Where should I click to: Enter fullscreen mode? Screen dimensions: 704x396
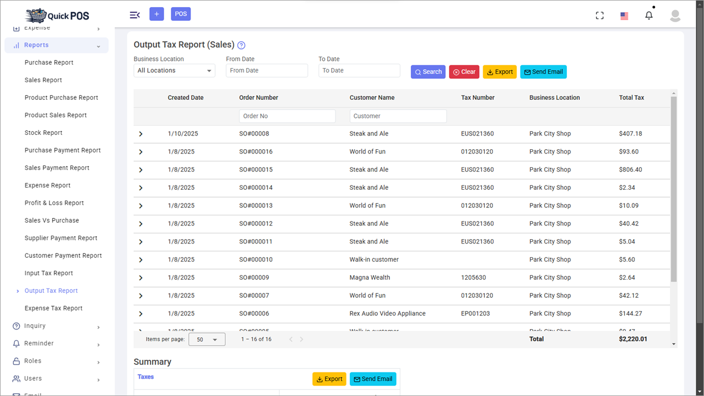coord(599,15)
